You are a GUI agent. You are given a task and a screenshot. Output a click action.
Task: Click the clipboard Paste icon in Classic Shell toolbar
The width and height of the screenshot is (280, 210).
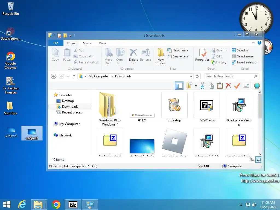pos(220,86)
